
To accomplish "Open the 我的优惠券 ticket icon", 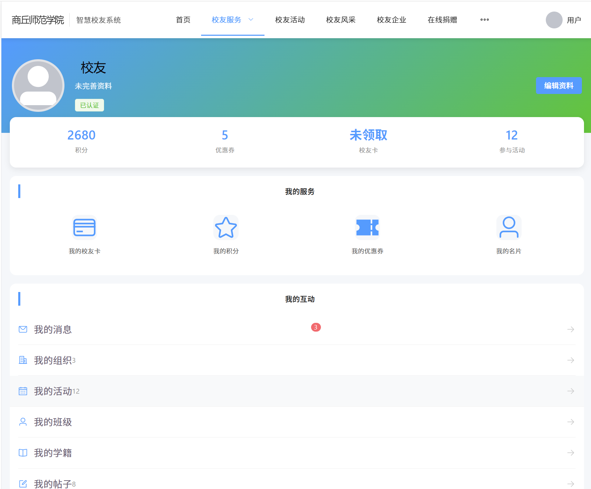I will pos(367,227).
